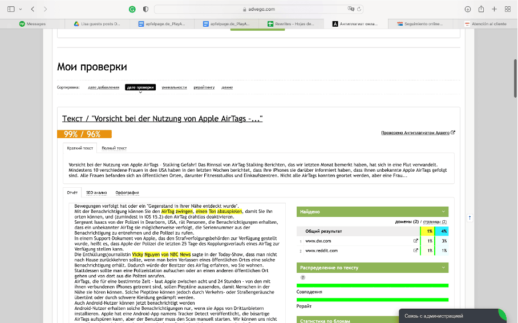Viewport: 518px width, 323px height.
Task: Select the www.reddit.com result row
Action: tap(373, 251)
